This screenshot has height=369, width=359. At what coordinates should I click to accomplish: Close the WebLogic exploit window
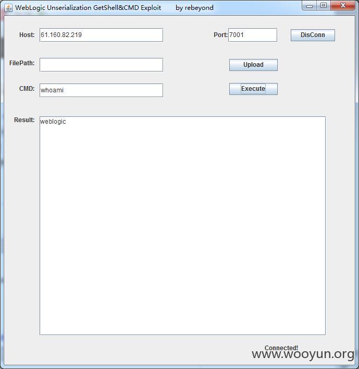[343, 5]
